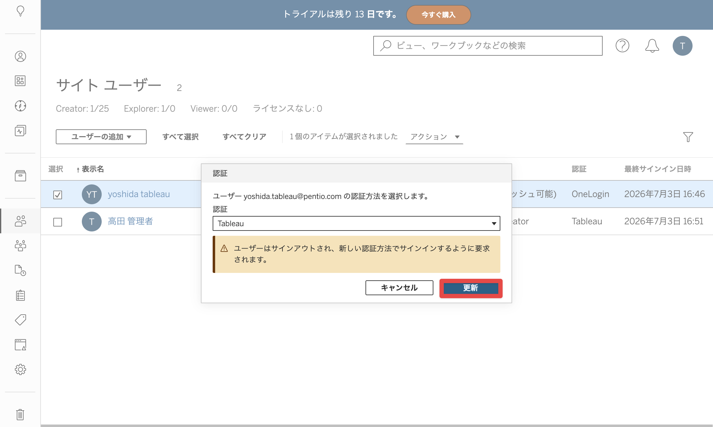
Task: Click the 更新 button
Action: (x=471, y=288)
